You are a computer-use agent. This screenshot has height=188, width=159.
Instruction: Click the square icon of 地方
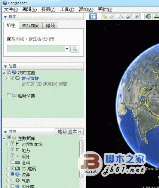click(x=18, y=150)
